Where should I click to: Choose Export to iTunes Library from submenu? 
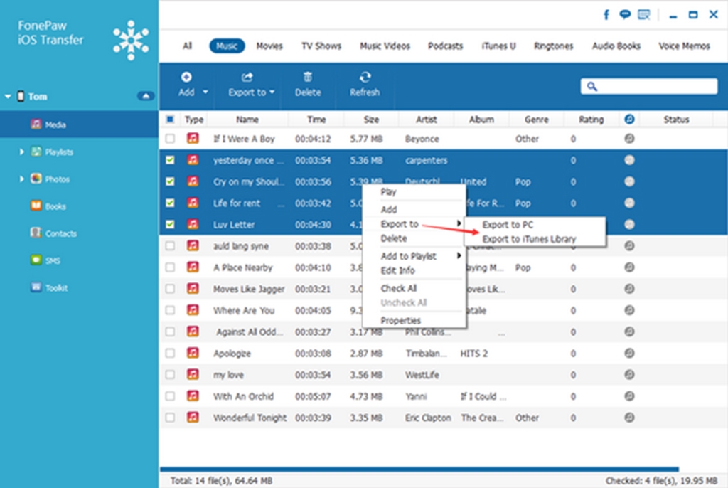pyautogui.click(x=529, y=239)
